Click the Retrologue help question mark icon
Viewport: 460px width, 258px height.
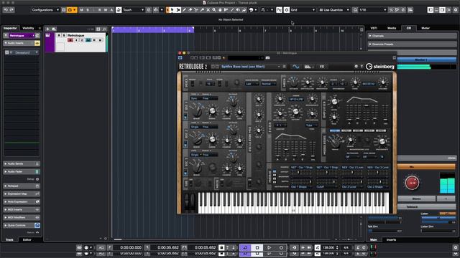click(362, 67)
